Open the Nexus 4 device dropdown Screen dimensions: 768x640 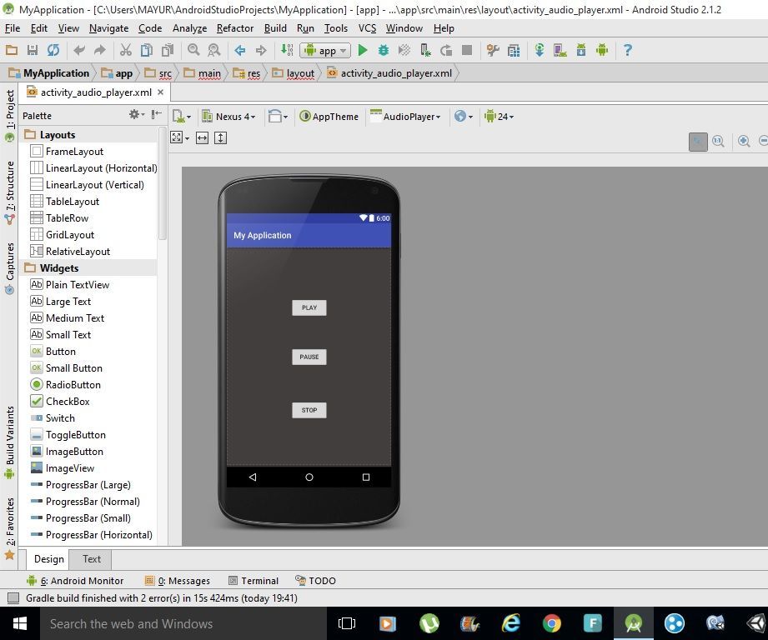click(229, 117)
